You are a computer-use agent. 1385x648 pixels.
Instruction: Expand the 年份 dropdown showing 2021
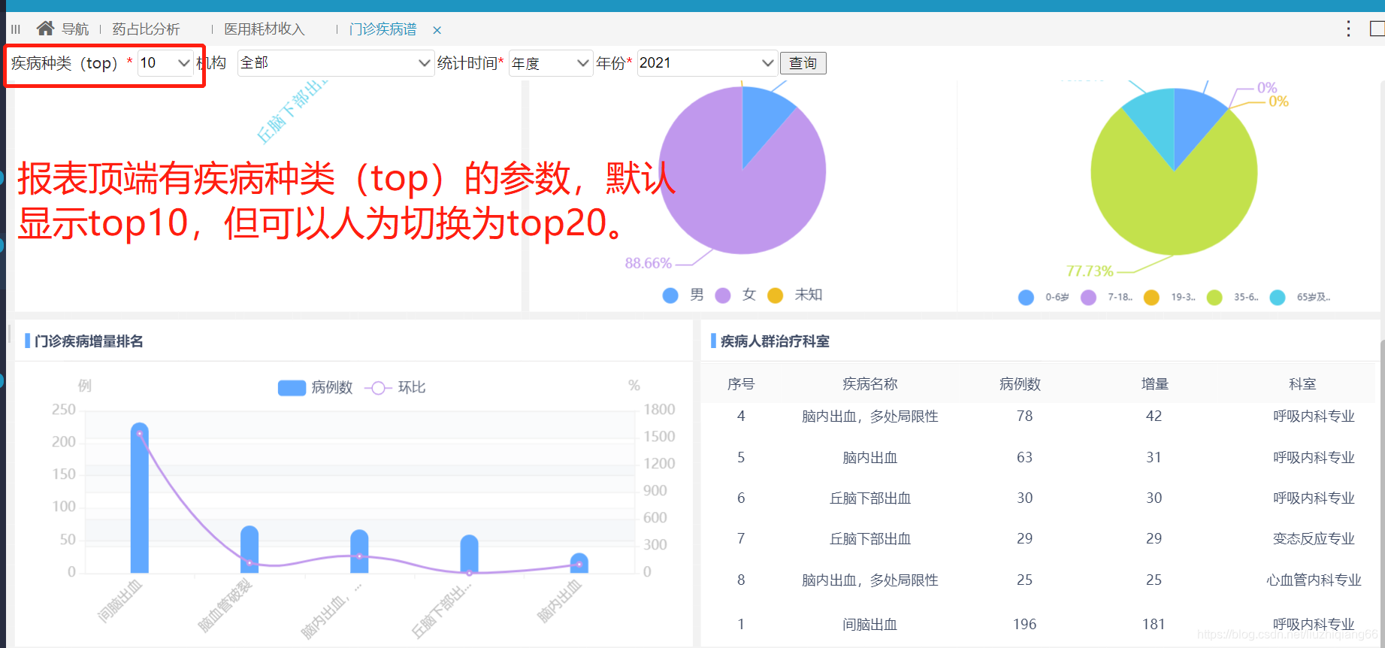706,63
